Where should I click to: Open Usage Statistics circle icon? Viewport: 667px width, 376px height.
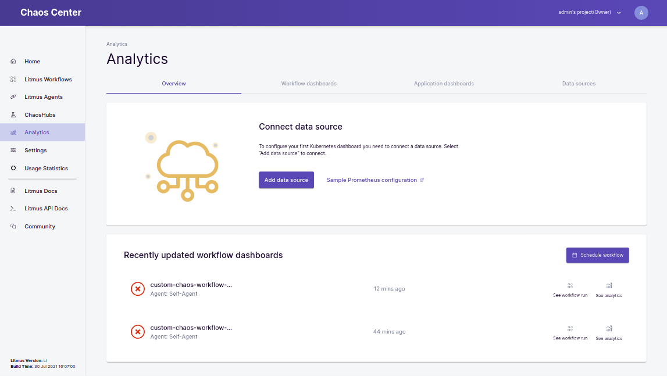13,169
